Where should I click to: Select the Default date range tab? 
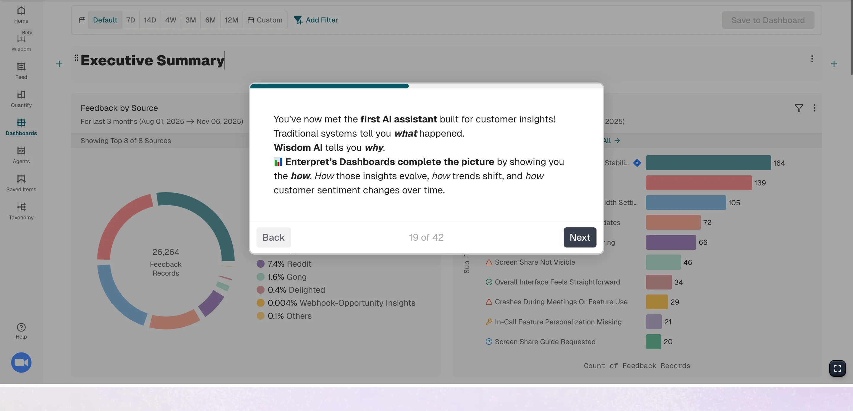[105, 20]
